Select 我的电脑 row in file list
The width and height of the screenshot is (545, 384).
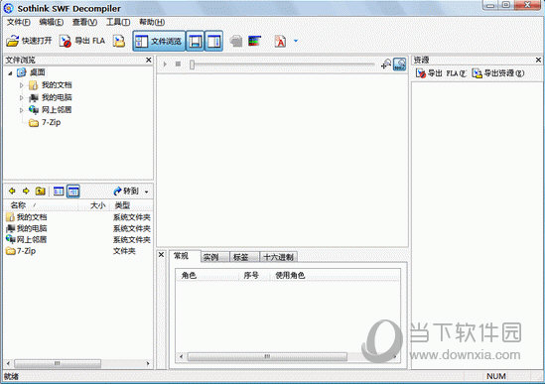[x=78, y=228]
